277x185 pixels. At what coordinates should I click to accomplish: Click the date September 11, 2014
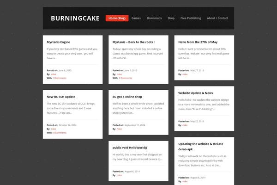point(135,125)
